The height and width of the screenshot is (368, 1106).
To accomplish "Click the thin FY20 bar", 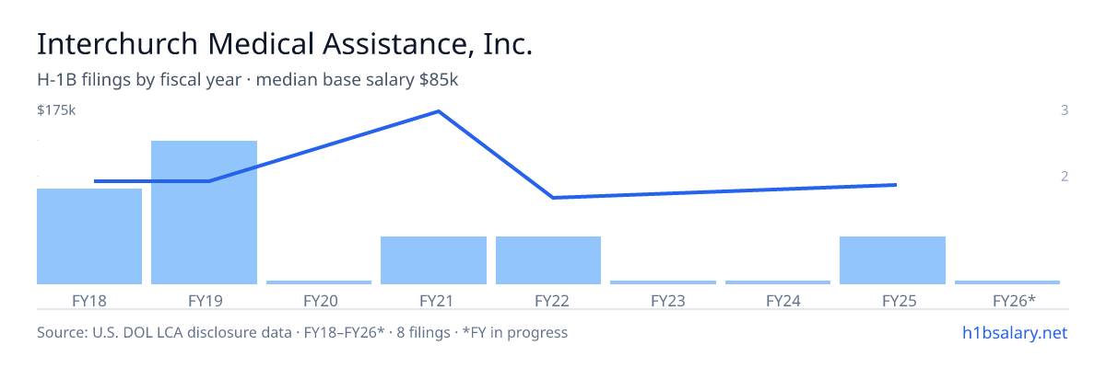I will [319, 282].
